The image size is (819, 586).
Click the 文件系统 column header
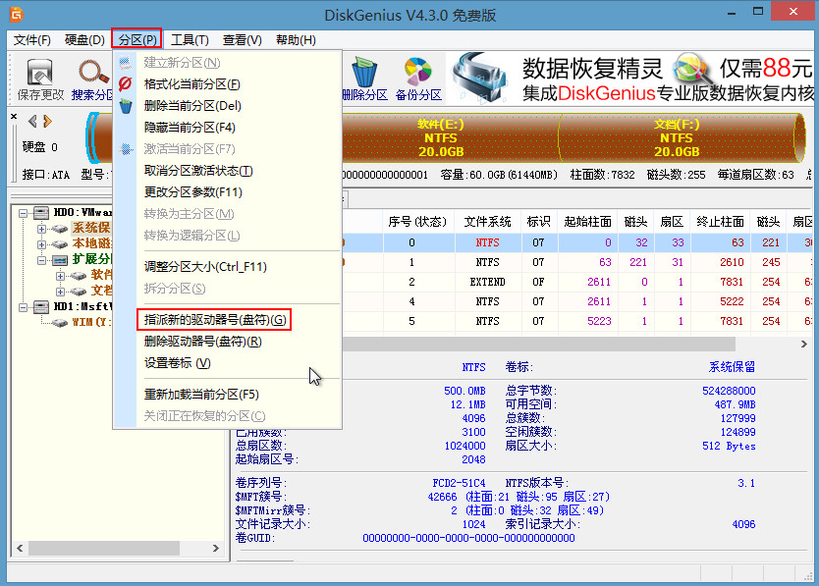pos(487,222)
